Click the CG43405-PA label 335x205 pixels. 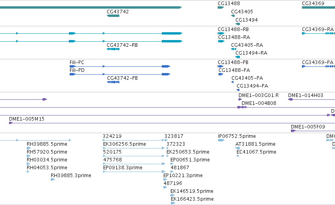point(247,78)
